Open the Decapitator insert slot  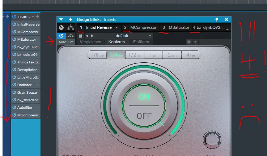(27, 70)
